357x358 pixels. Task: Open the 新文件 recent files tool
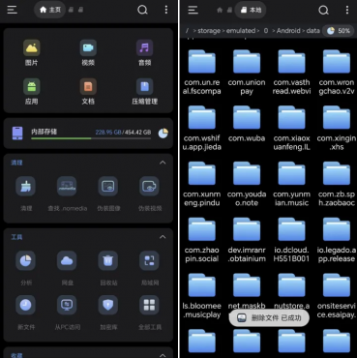tap(26, 313)
